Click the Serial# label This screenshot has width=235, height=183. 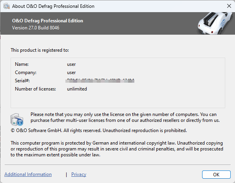(x=22, y=81)
